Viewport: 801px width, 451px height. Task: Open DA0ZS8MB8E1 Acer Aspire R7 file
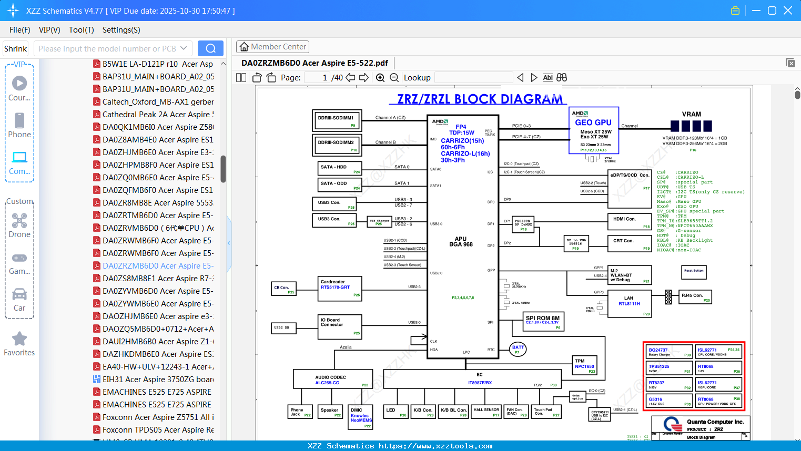coord(153,279)
